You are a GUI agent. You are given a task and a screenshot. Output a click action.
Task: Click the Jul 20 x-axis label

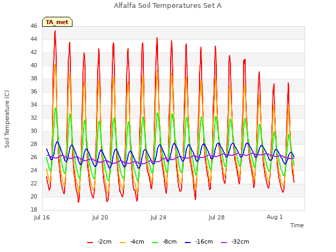(x=100, y=217)
